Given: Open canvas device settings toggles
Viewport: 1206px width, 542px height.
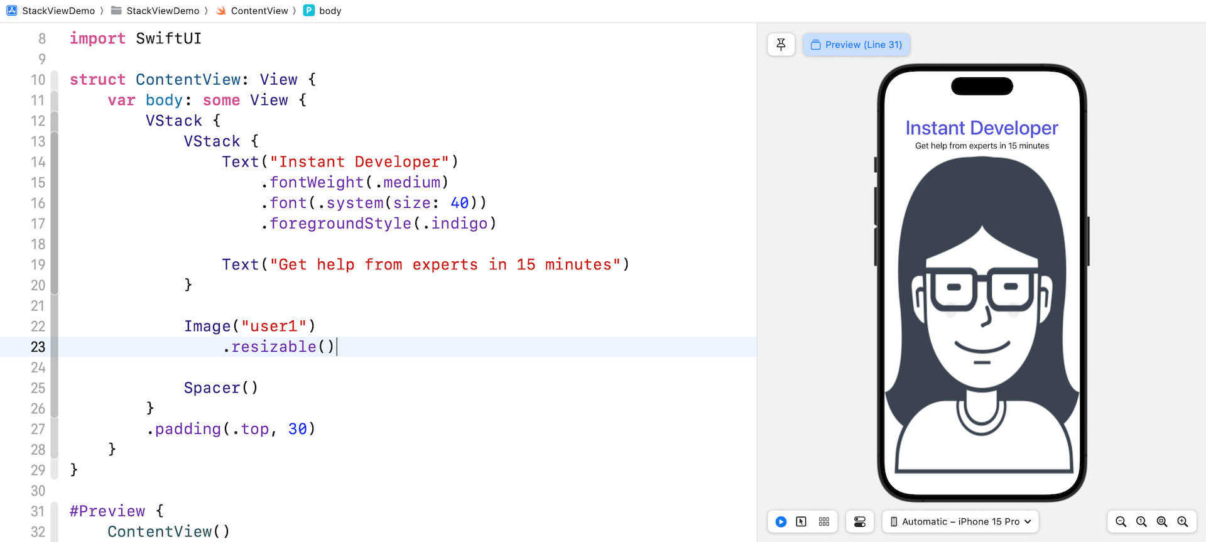Looking at the screenshot, I should click(x=859, y=522).
